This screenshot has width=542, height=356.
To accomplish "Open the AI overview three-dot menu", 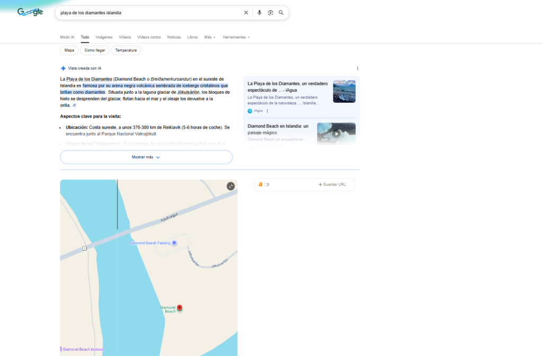I will pyautogui.click(x=357, y=68).
